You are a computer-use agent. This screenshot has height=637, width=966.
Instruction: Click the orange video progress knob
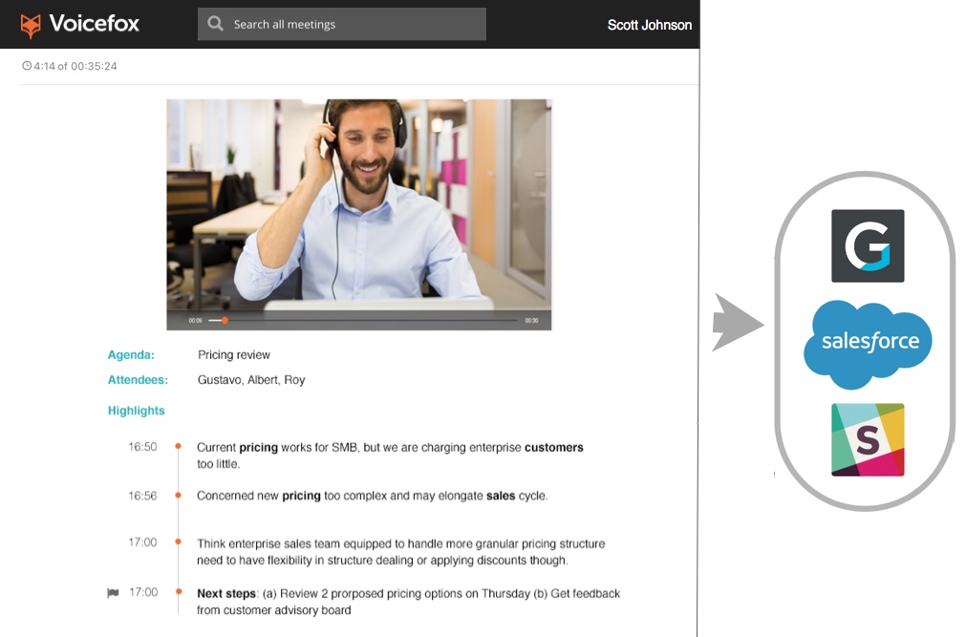225,320
